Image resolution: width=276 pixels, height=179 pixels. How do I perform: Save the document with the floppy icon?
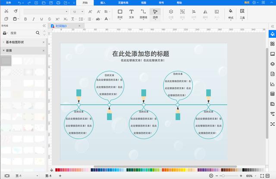coord(51,3)
